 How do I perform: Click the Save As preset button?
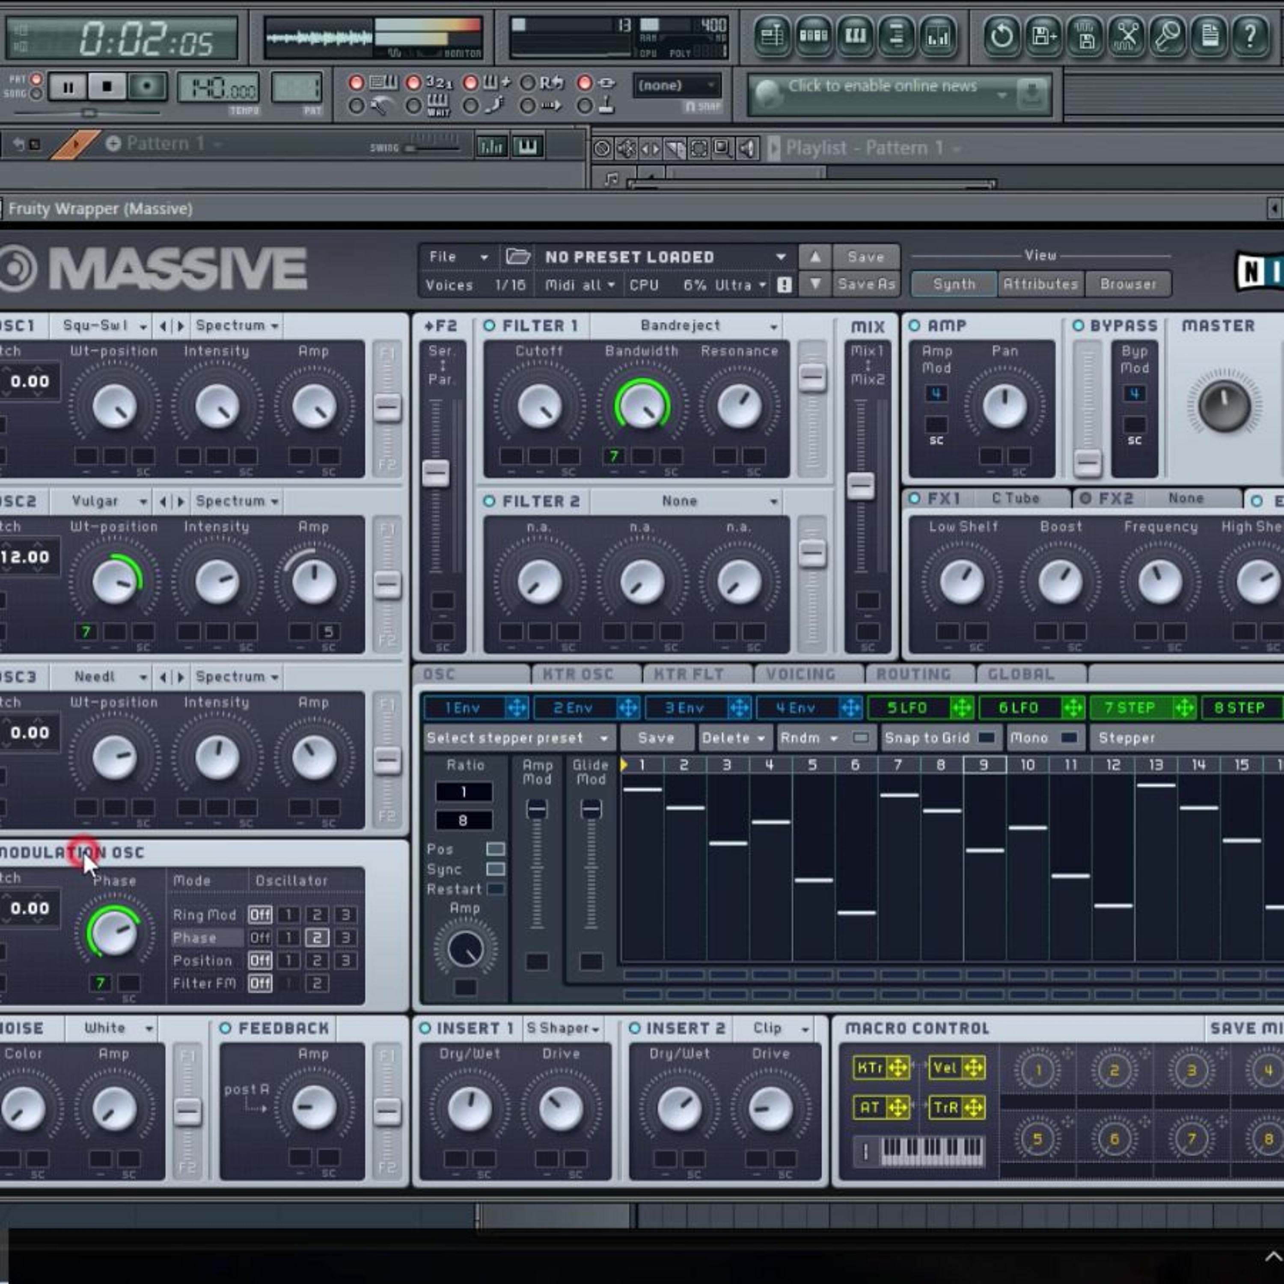click(867, 285)
